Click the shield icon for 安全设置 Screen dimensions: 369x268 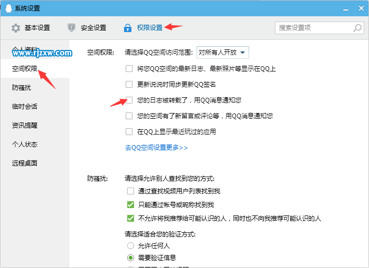(x=71, y=28)
